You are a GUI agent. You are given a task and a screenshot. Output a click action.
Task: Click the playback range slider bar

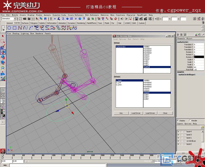[88, 161]
